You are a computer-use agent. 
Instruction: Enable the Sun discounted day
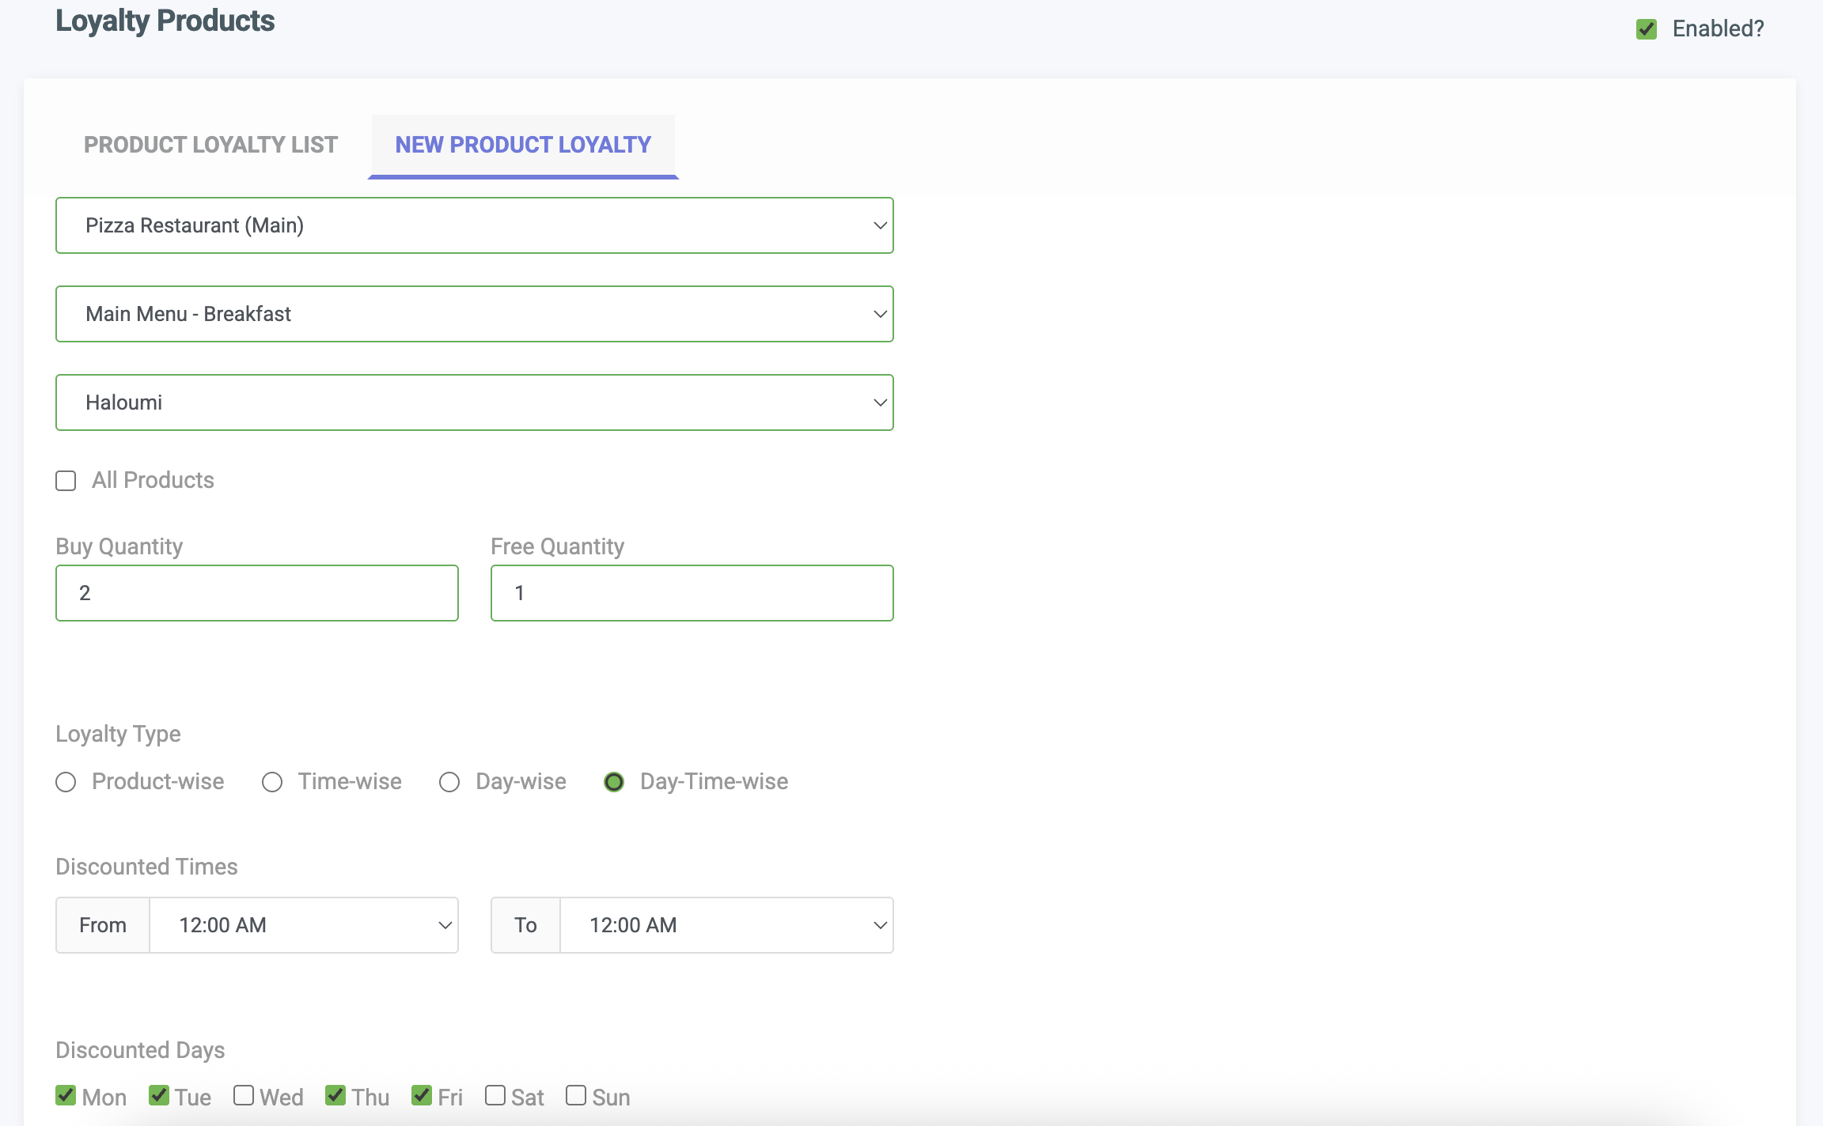tap(575, 1094)
